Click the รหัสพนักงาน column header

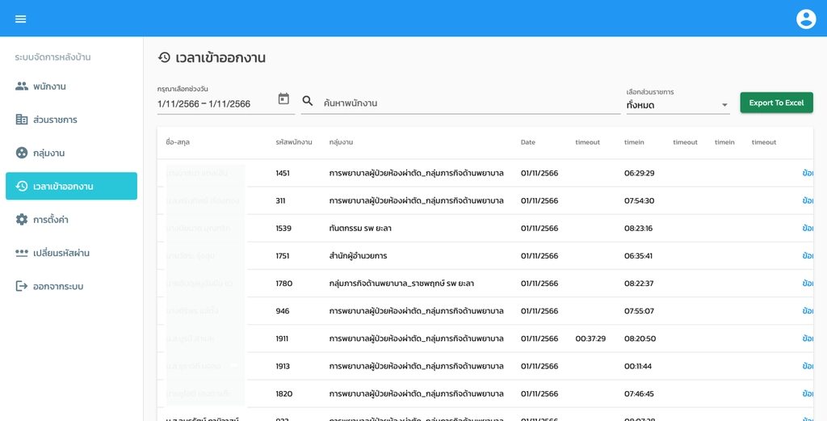(x=293, y=142)
